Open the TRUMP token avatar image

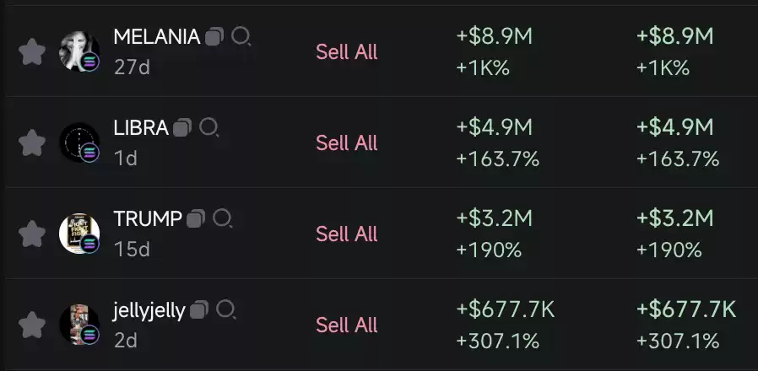click(x=79, y=234)
